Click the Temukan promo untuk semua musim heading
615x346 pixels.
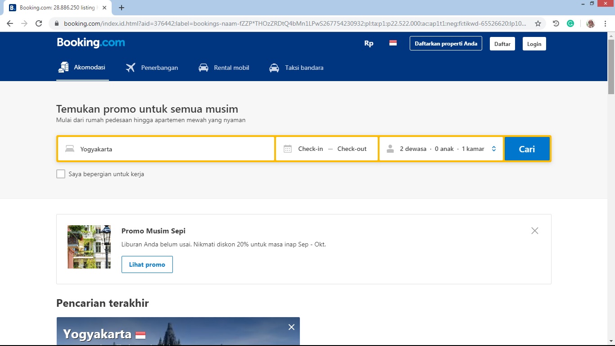click(x=147, y=109)
